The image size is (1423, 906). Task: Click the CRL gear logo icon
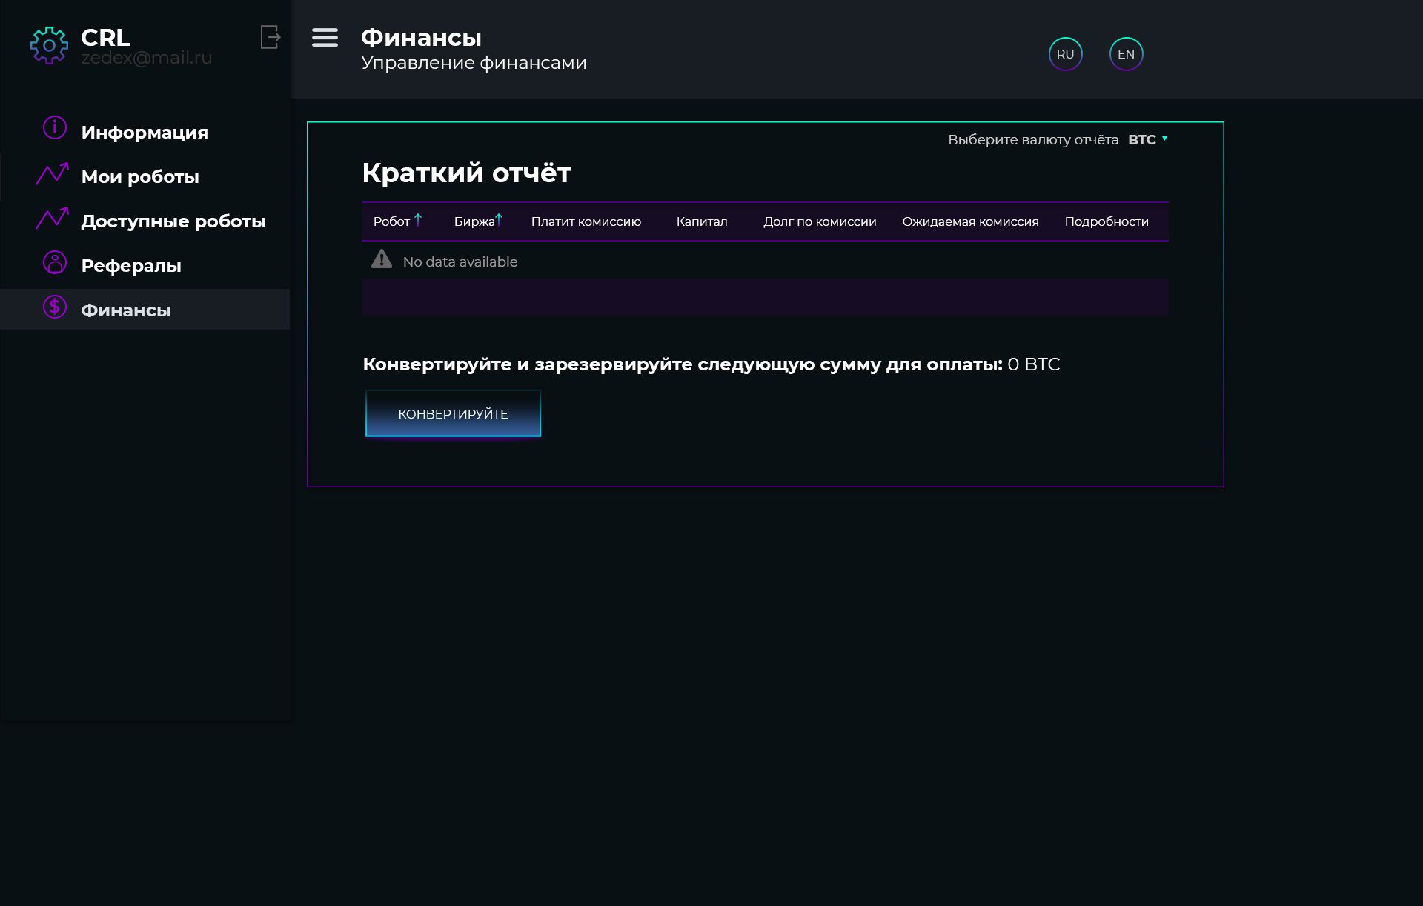(x=49, y=45)
